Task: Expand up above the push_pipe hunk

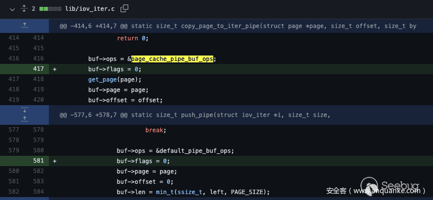Action: 25,119
